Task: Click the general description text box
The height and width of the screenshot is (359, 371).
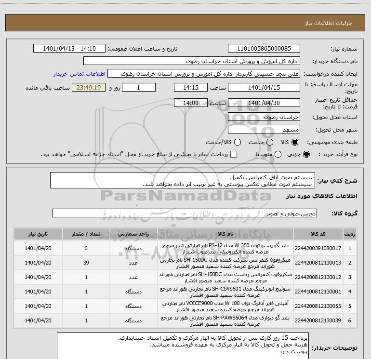Action: click(183, 181)
